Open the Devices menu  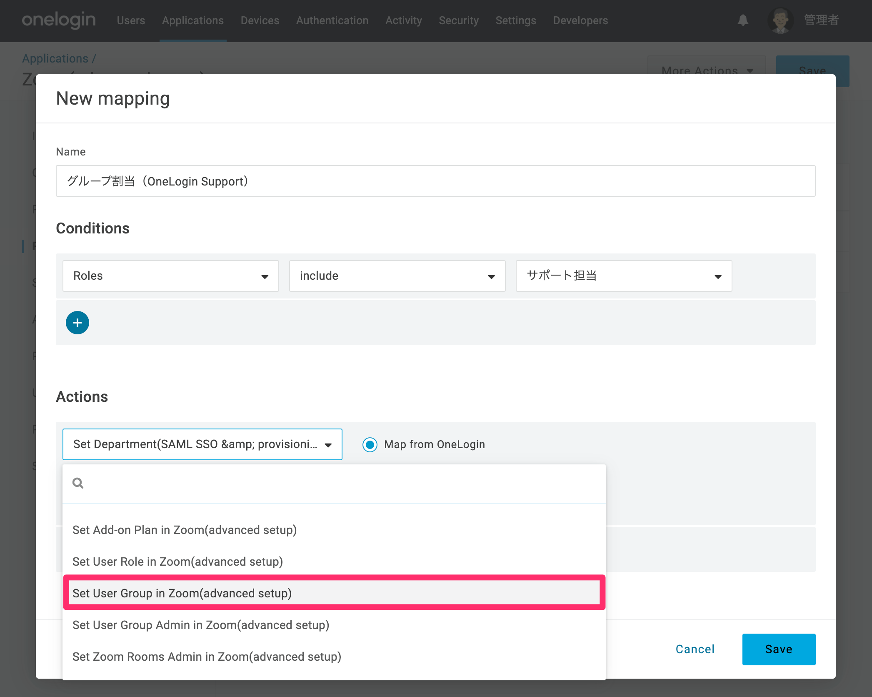click(260, 20)
